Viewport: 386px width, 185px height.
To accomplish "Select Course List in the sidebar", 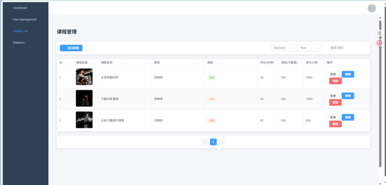I will click(20, 31).
